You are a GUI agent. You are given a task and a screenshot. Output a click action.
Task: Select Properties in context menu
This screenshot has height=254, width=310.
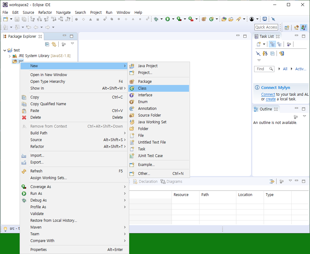[x=75, y=250]
